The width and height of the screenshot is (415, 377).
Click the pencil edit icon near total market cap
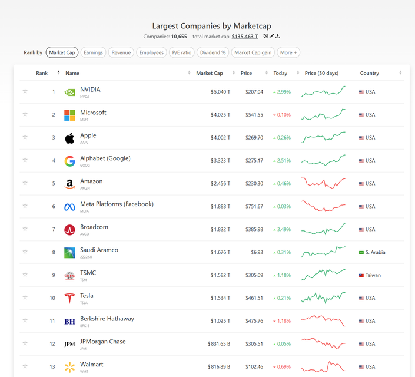click(271, 36)
